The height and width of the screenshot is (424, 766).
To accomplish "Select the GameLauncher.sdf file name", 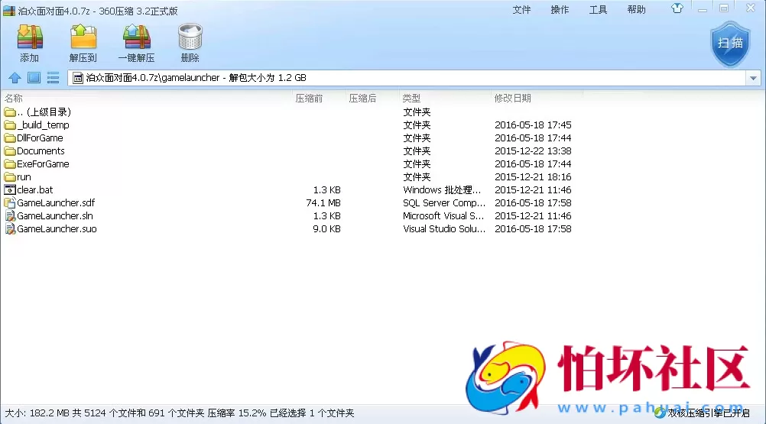I will point(56,203).
